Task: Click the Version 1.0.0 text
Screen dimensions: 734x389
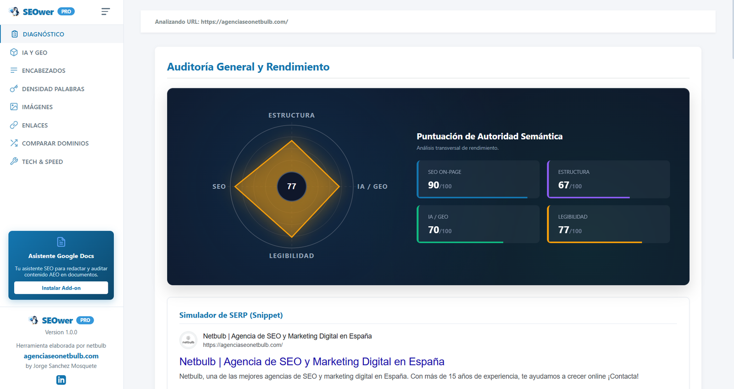Action: click(x=61, y=332)
